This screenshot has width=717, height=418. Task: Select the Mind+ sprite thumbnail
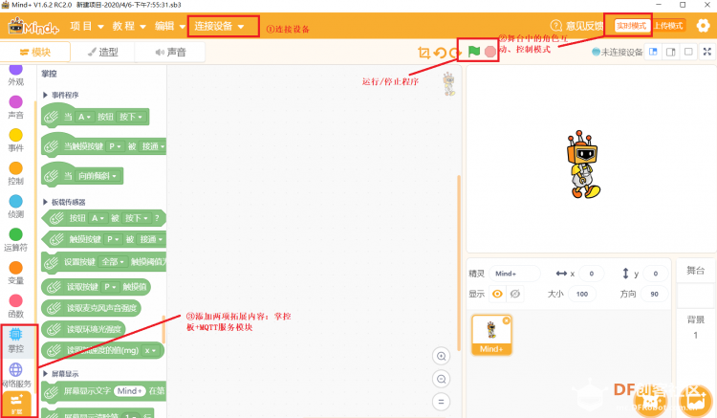(x=491, y=335)
